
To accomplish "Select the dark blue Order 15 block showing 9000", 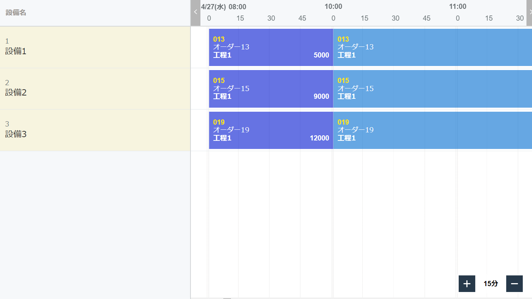I will [x=271, y=89].
